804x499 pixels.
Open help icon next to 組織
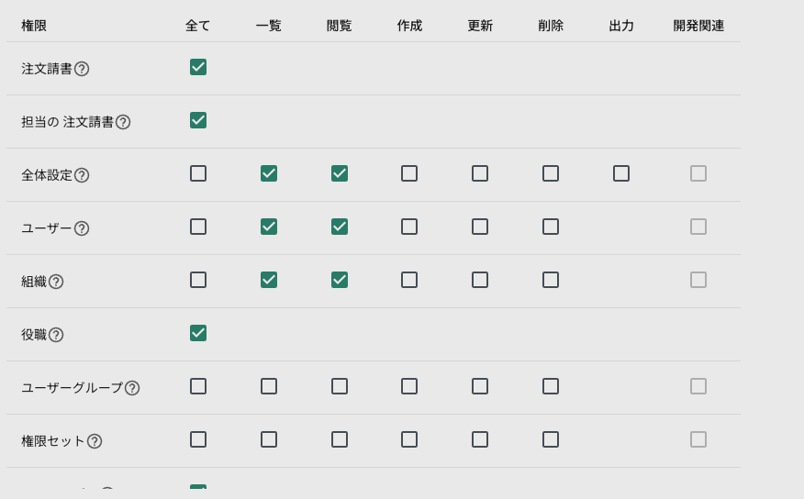pos(56,282)
